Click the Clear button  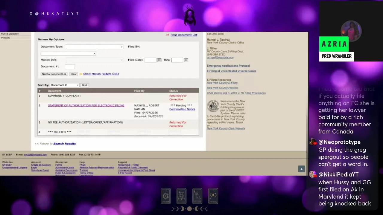click(74, 74)
